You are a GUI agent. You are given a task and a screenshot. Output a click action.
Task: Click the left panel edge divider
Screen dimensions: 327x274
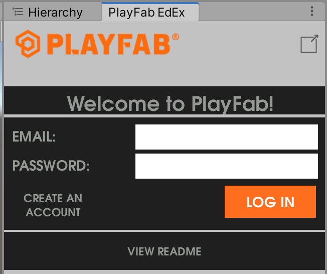click(x=3, y=135)
